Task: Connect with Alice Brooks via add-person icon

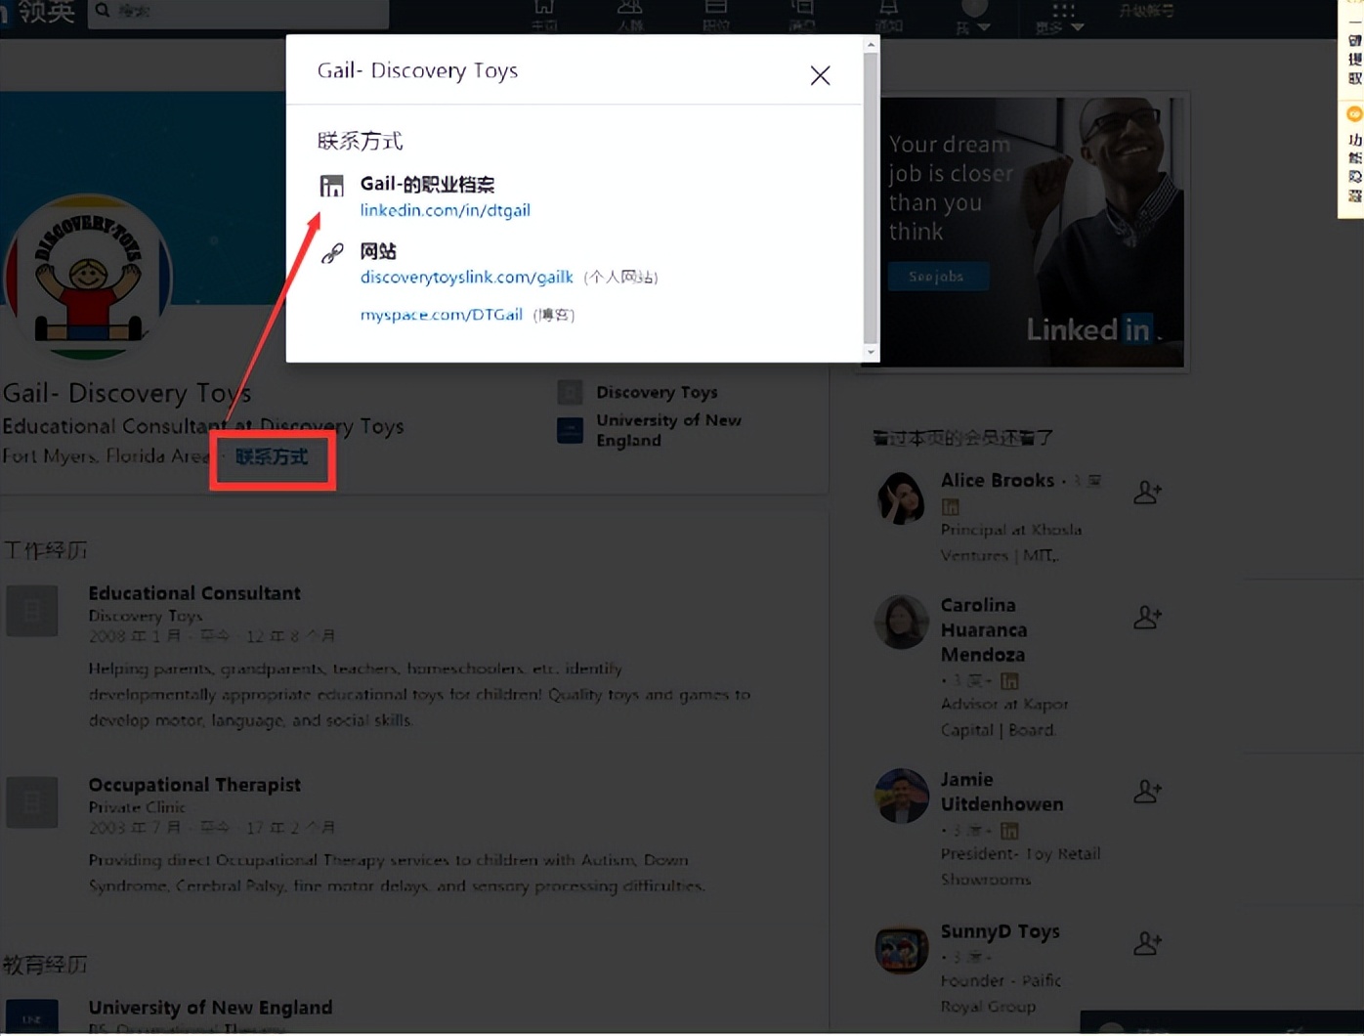Action: tap(1147, 493)
